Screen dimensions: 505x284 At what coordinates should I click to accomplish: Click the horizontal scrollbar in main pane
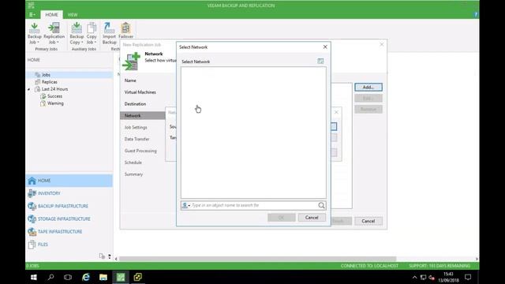point(258,259)
